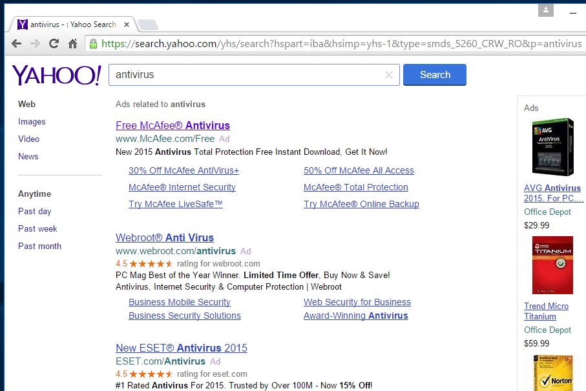Close the Yahoo Search tab

pos(127,25)
